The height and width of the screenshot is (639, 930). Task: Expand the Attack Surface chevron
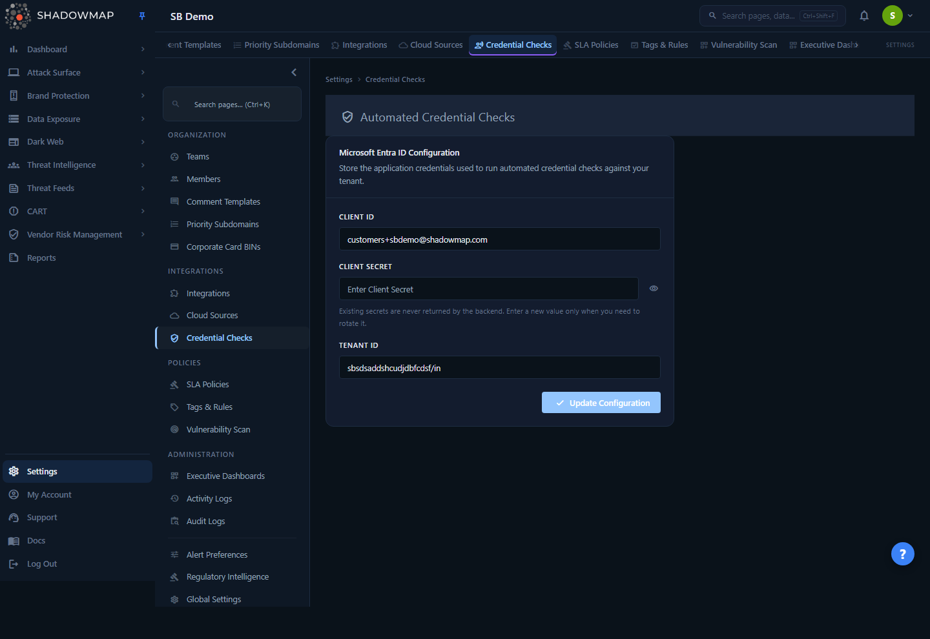143,72
